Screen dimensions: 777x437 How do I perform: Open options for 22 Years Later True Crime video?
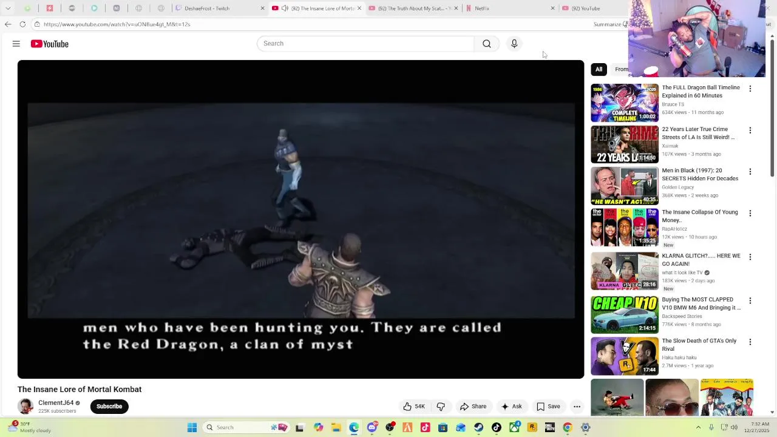pos(750,130)
